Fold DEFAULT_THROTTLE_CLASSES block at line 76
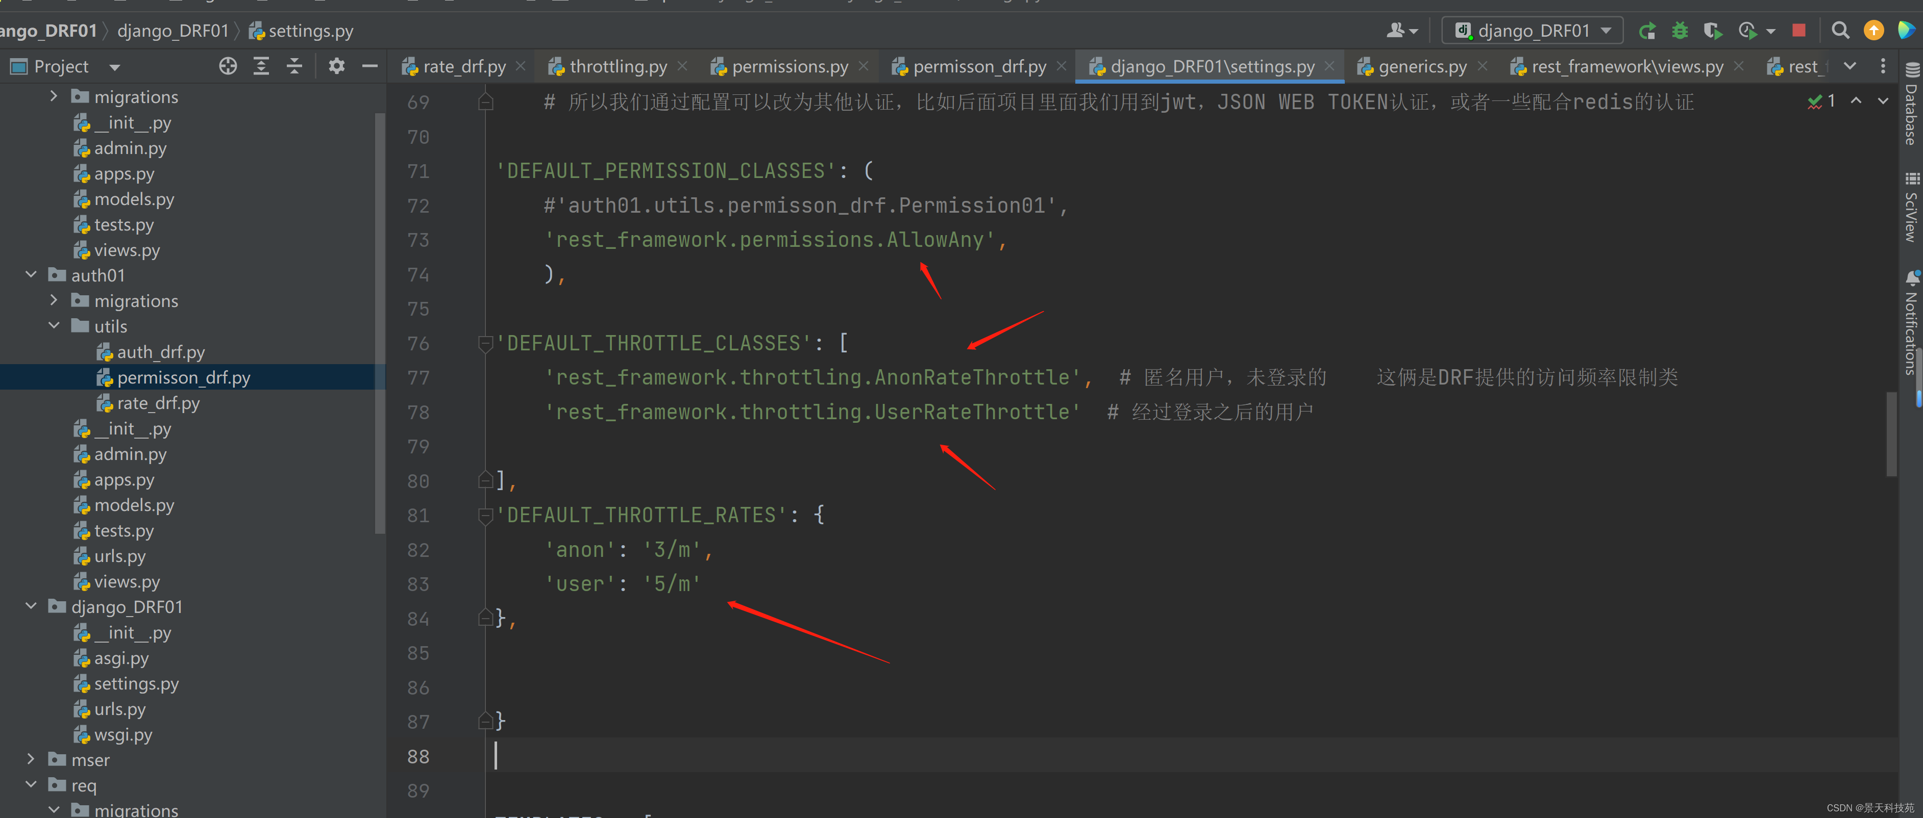The height and width of the screenshot is (818, 1923). pos(485,343)
